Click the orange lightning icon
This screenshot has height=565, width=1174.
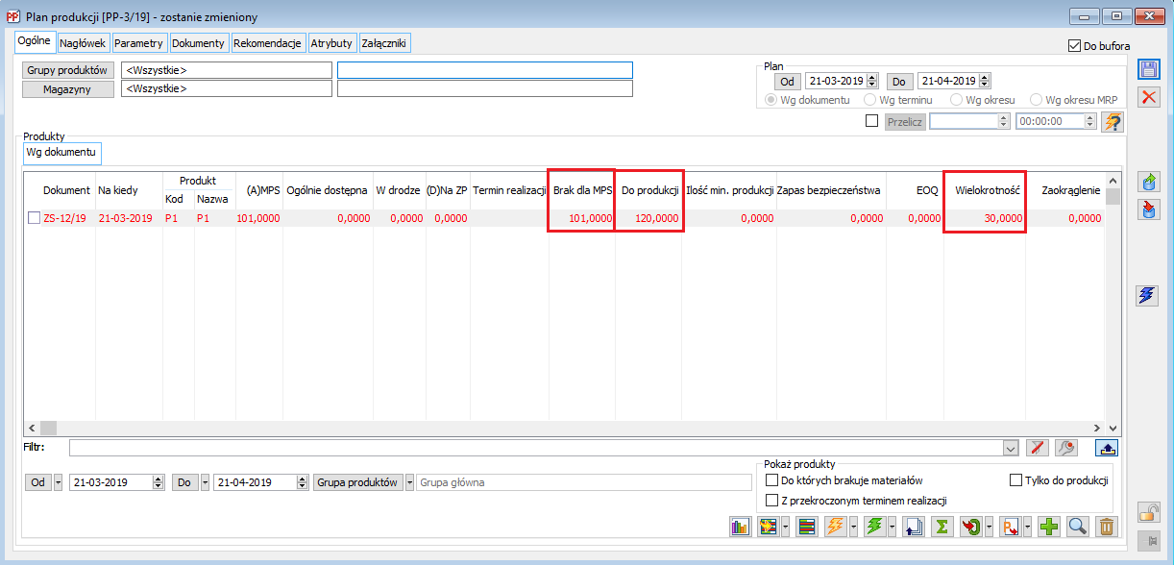834,527
